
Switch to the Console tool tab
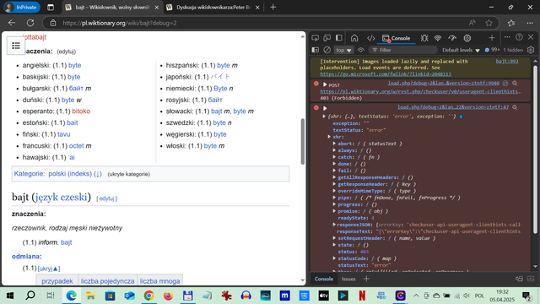pyautogui.click(x=396, y=38)
